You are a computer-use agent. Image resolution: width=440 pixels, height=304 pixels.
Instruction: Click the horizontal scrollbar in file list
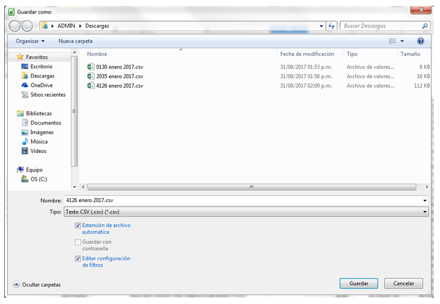click(x=251, y=187)
